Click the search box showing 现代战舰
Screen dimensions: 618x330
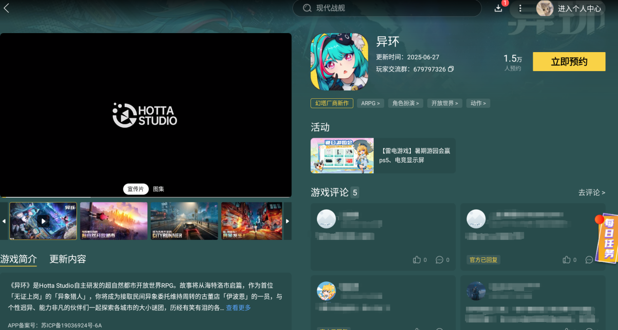(x=386, y=8)
